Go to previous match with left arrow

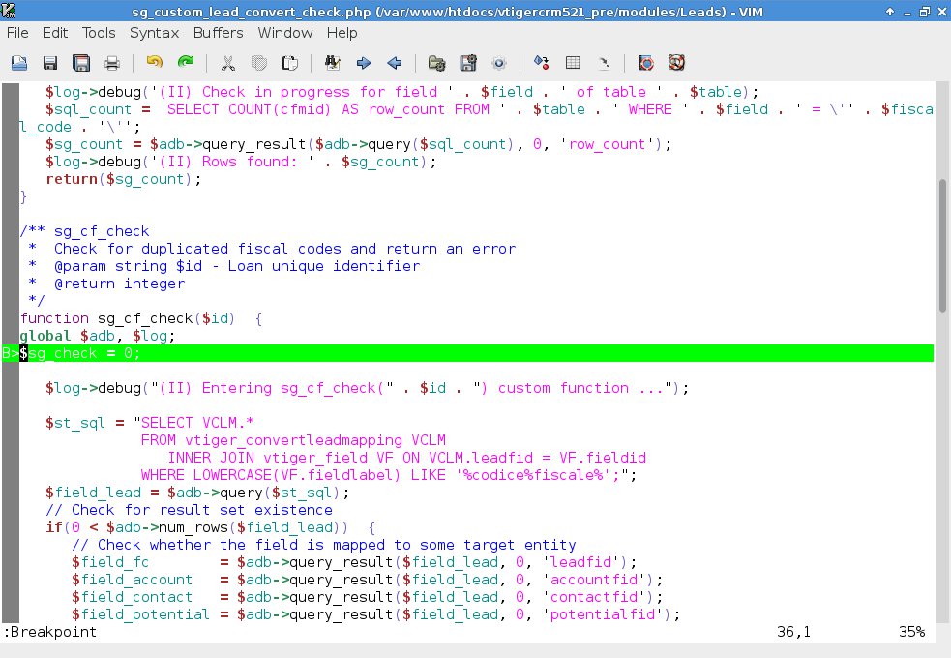pos(395,63)
